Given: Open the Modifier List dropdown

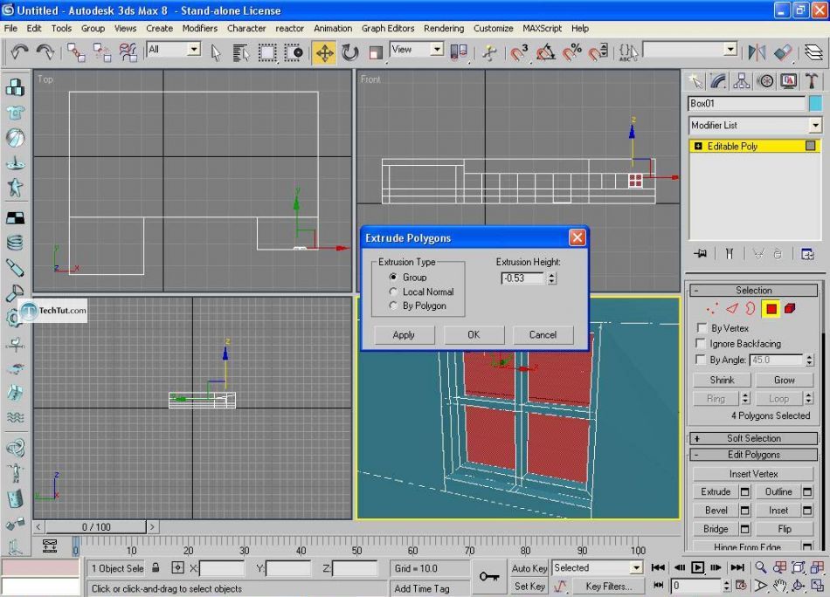Looking at the screenshot, I should [815, 126].
